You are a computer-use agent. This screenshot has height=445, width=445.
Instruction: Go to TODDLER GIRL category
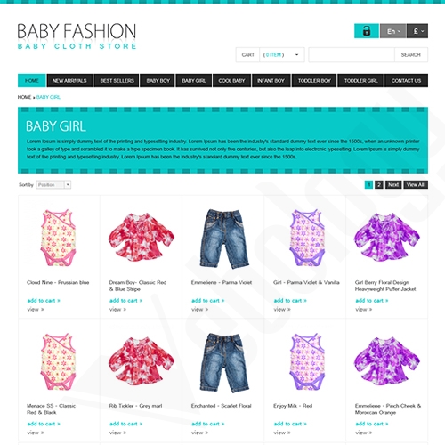point(360,81)
